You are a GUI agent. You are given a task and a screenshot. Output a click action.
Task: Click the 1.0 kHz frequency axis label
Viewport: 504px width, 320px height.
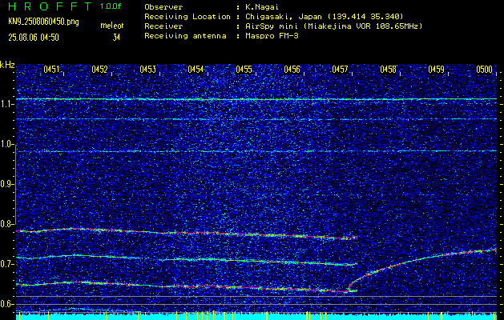coord(7,145)
